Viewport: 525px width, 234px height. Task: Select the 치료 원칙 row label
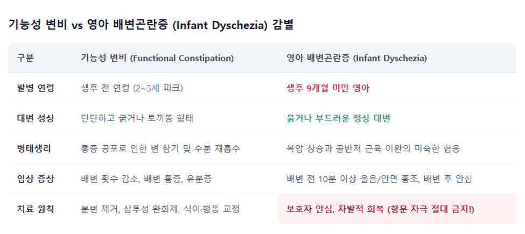[x=35, y=209]
